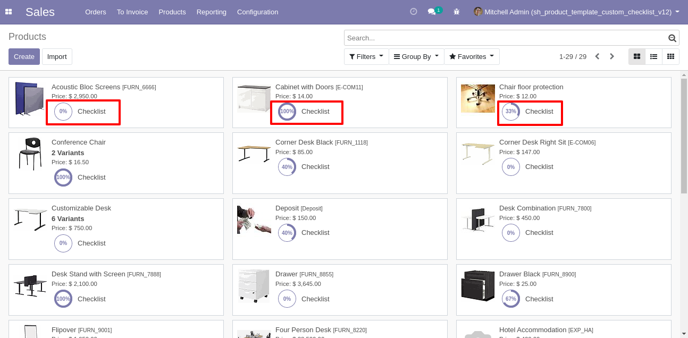
Task: Go to previous page arrow
Action: click(x=597, y=56)
